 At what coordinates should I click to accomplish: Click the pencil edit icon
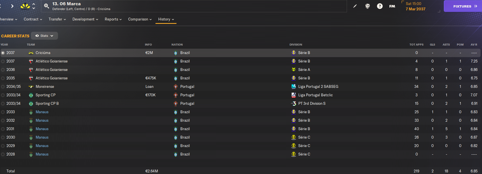tap(354, 6)
